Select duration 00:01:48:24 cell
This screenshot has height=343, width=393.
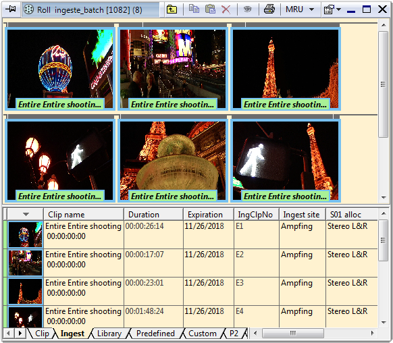click(153, 317)
